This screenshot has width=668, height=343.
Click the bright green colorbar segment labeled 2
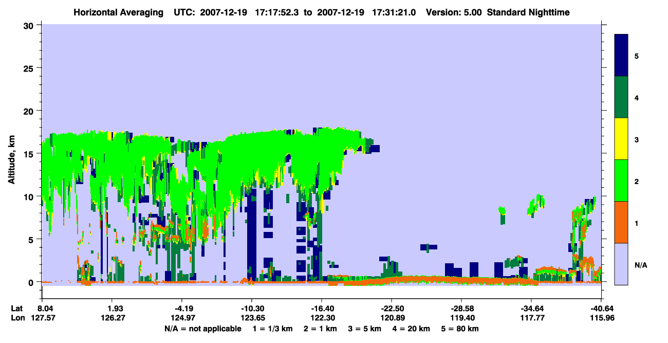621,180
